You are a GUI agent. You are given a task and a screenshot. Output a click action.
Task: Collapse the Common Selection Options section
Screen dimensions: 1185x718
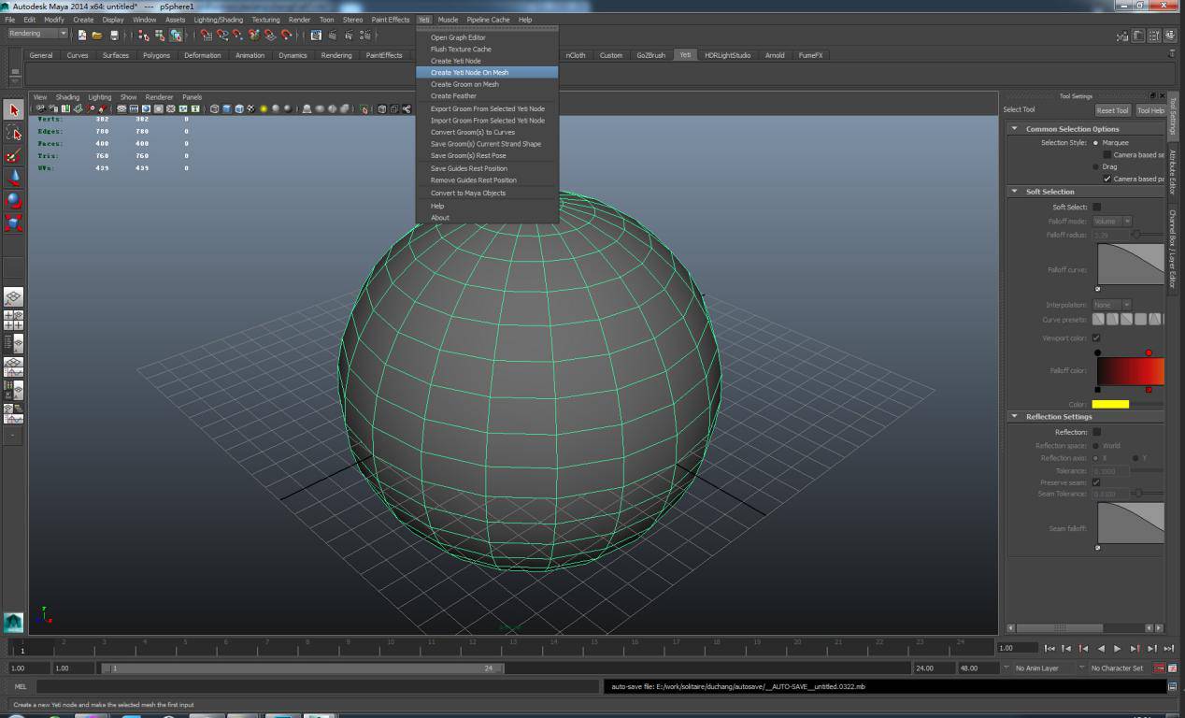pyautogui.click(x=1015, y=129)
